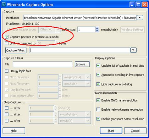
Task: Check Stop Capture after minute(s) option
Action: 7,121
